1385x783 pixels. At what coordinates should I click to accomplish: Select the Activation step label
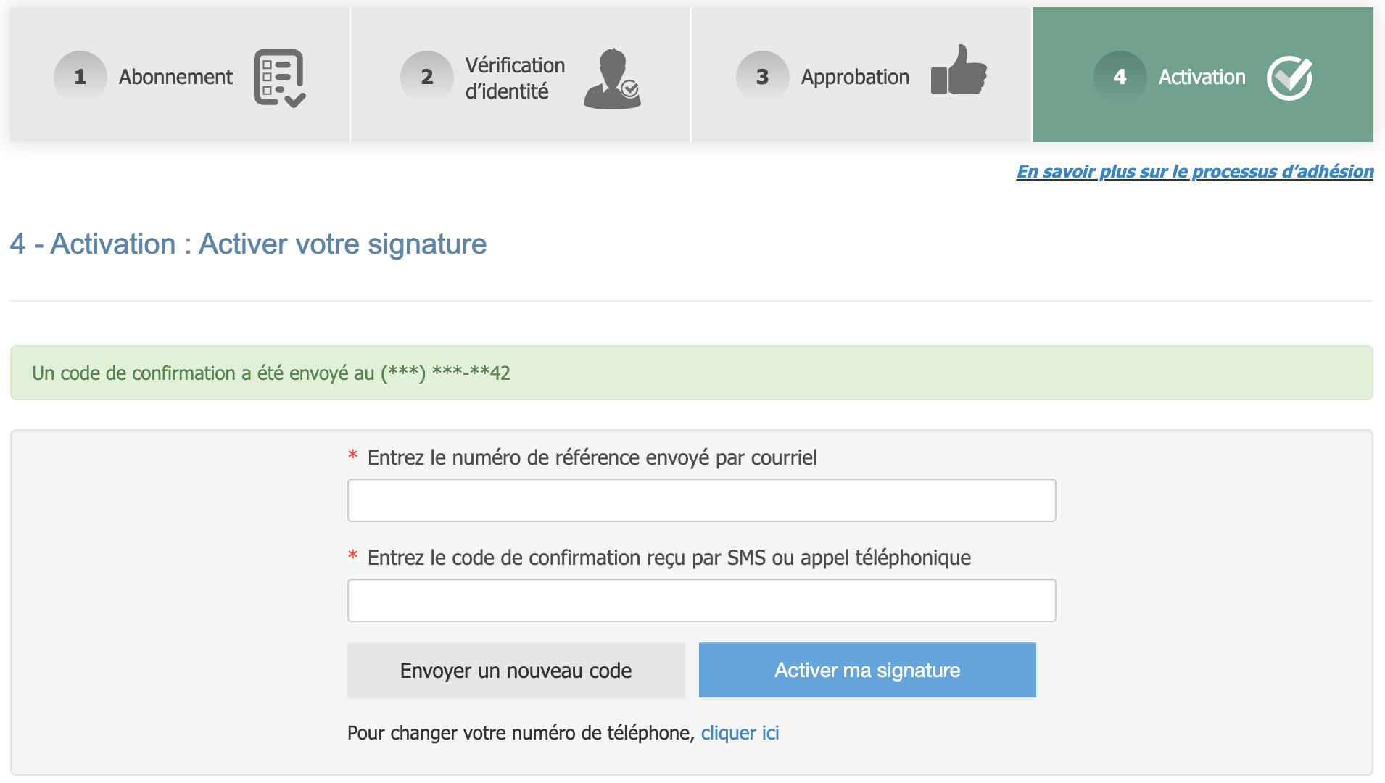pyautogui.click(x=1202, y=77)
